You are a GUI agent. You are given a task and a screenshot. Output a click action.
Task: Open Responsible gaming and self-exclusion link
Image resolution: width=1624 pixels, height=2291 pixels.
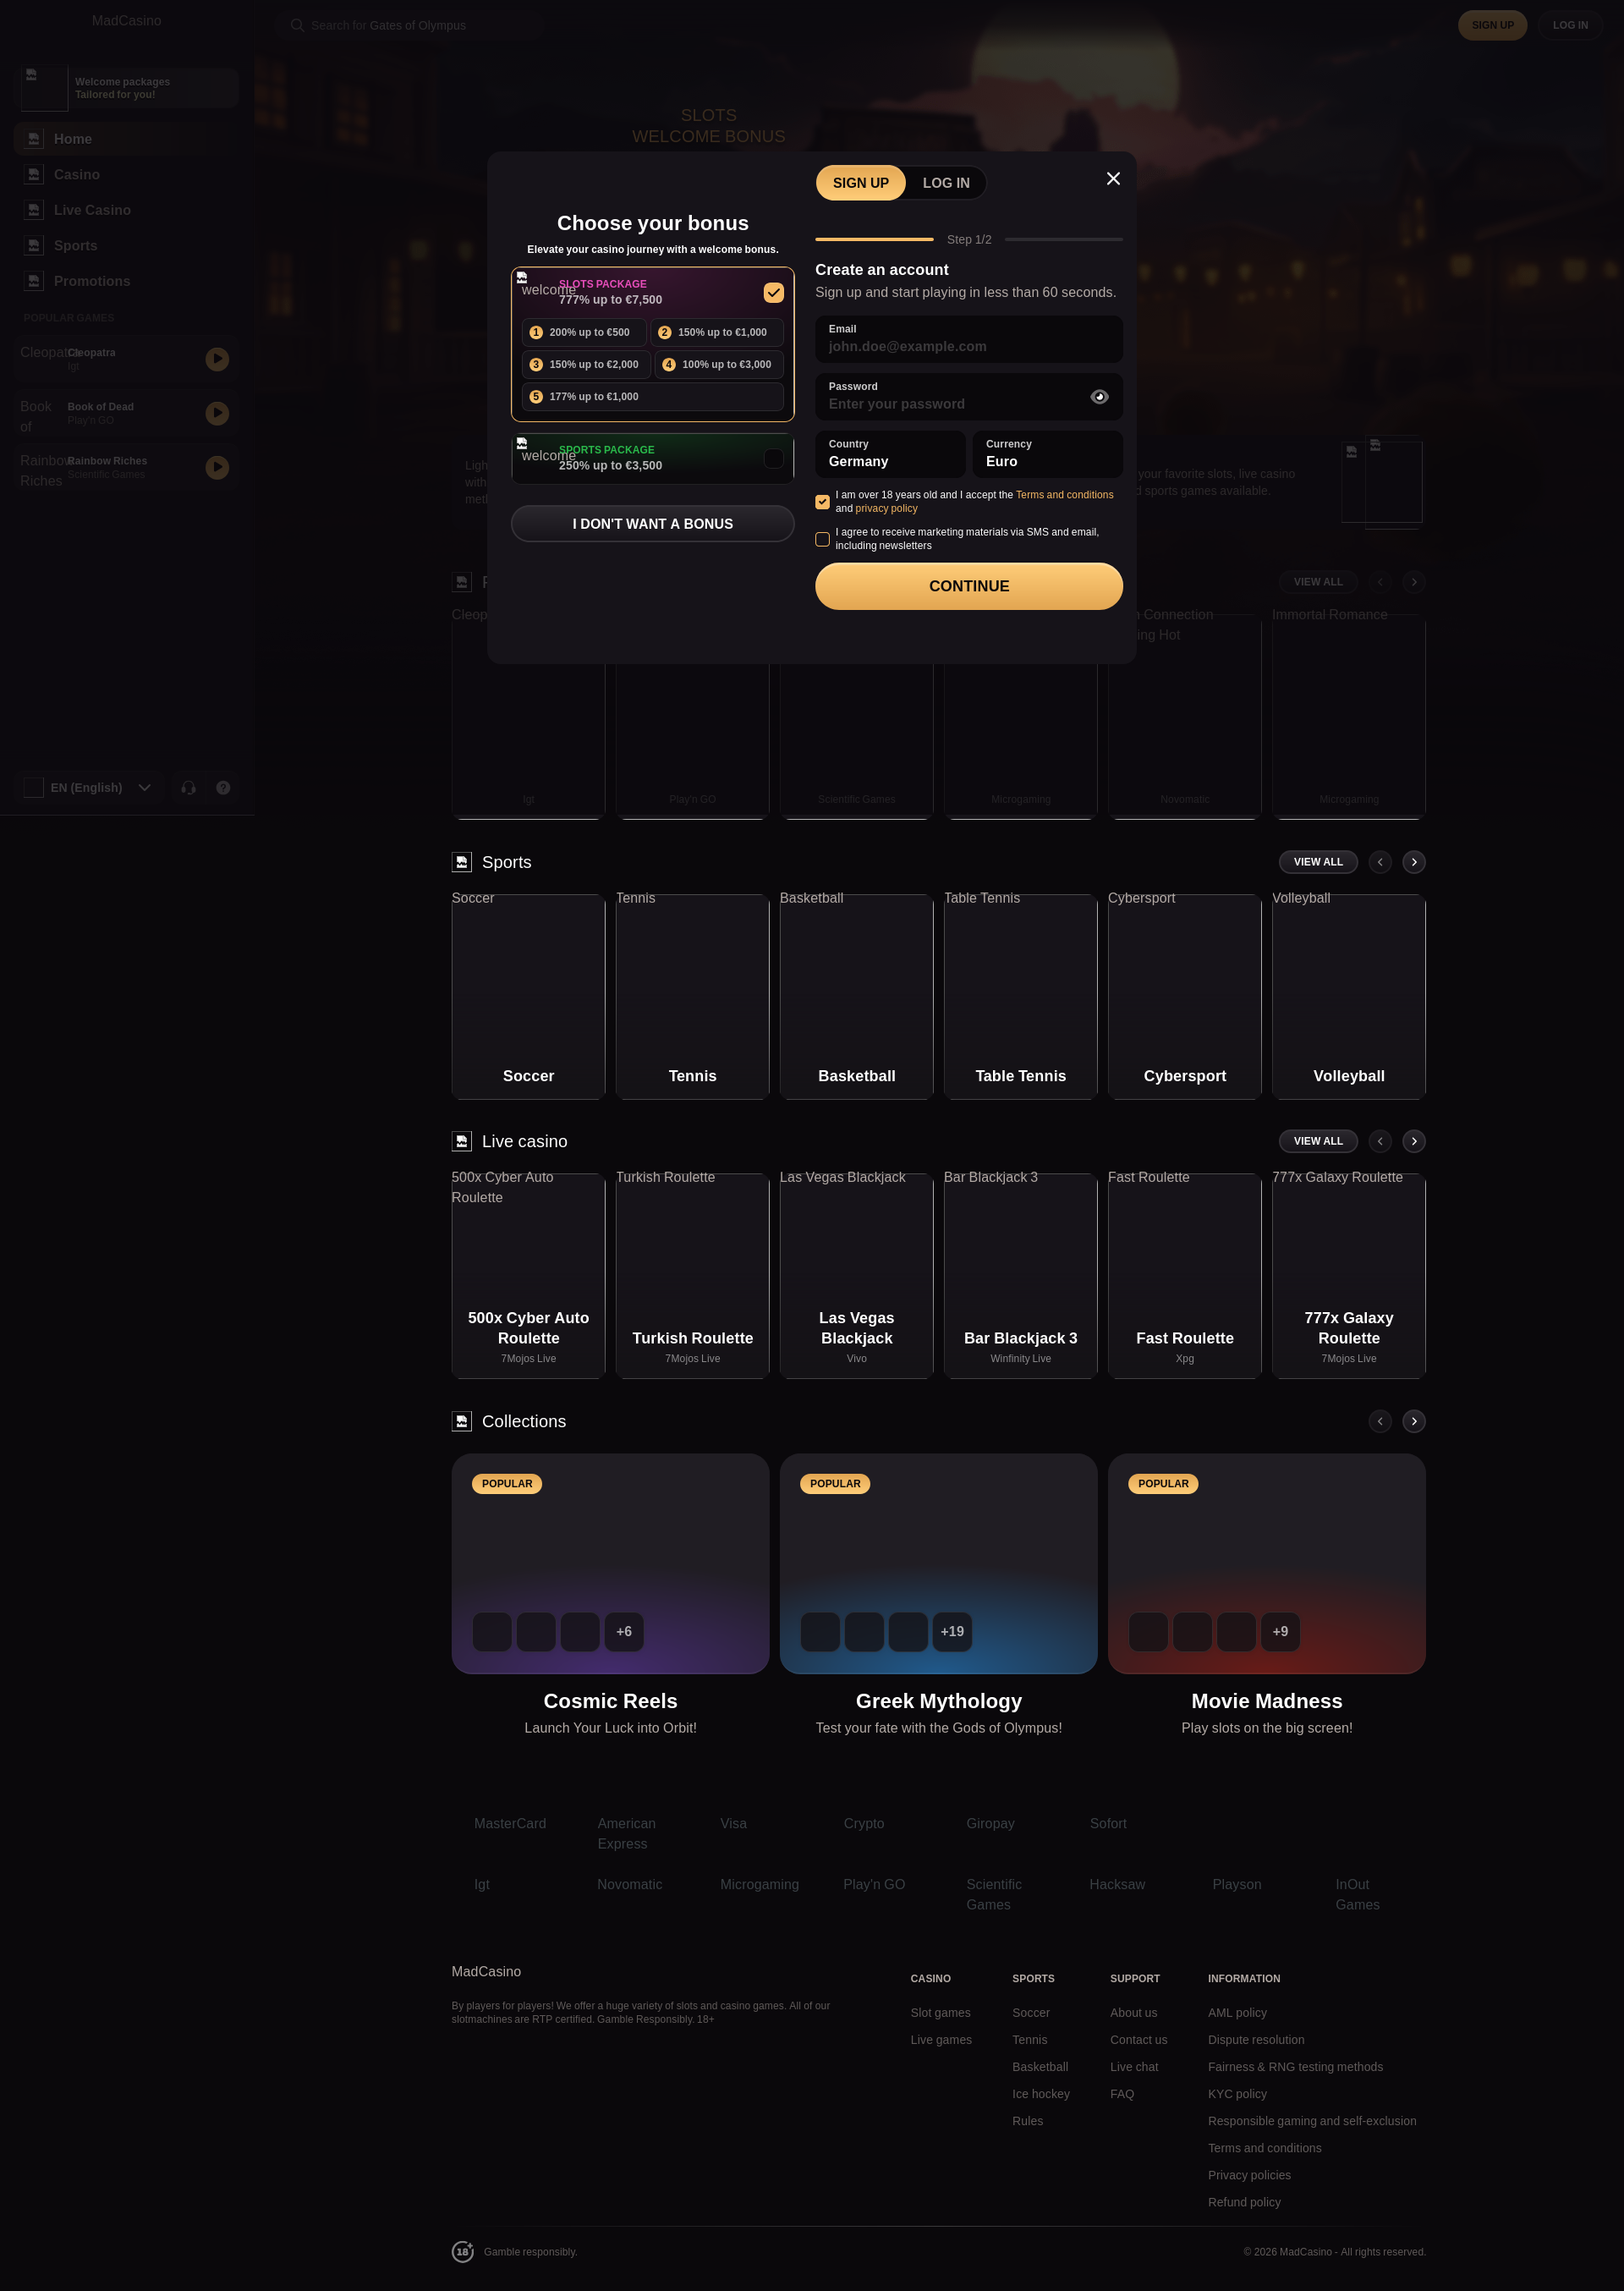tap(1312, 2121)
